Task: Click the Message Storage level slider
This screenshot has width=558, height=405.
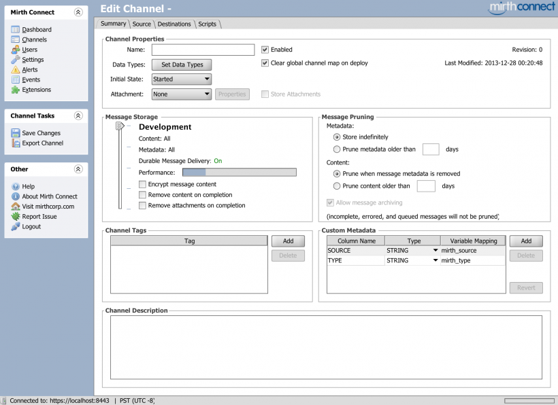Action: pos(120,126)
